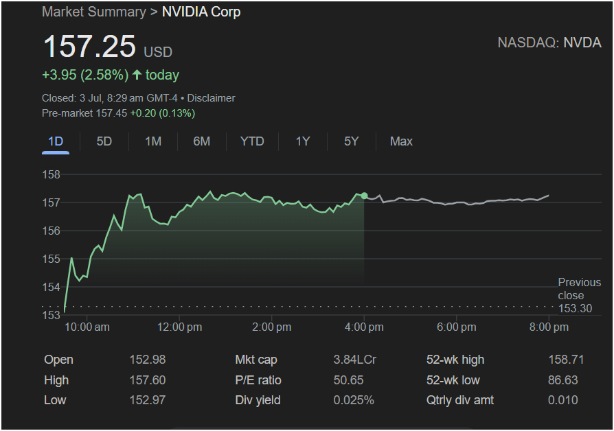Click the High value 157.60
Screen dimensions: 614x431
(x=148, y=380)
